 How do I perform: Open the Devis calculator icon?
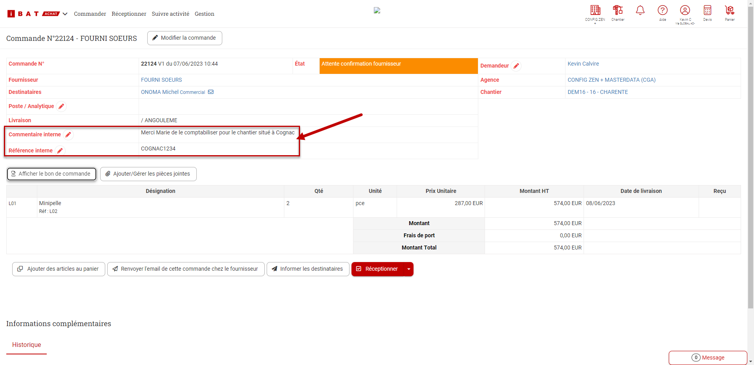[707, 11]
